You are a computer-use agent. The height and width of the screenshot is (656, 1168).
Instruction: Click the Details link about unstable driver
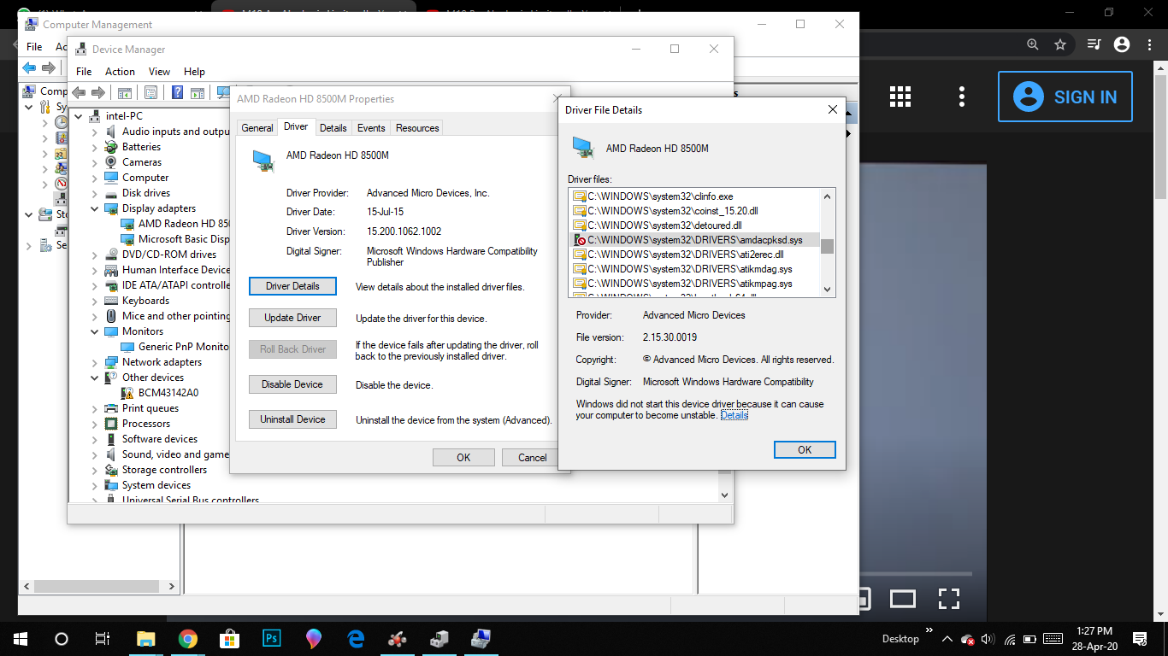coord(734,415)
